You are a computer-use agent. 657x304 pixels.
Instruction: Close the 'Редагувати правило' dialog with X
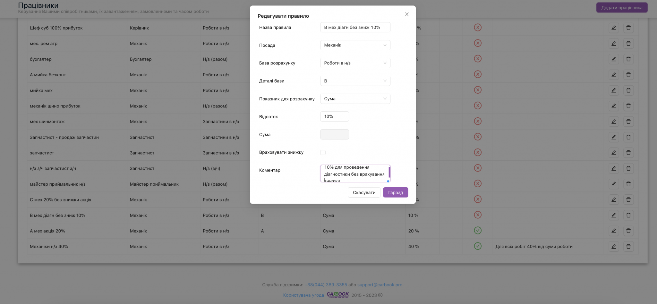[x=406, y=14]
